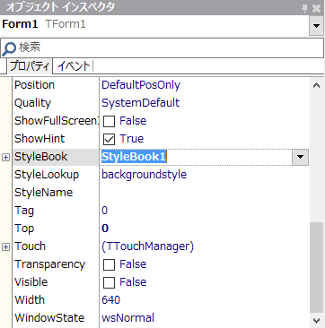Switch to the イベント tab

point(74,66)
